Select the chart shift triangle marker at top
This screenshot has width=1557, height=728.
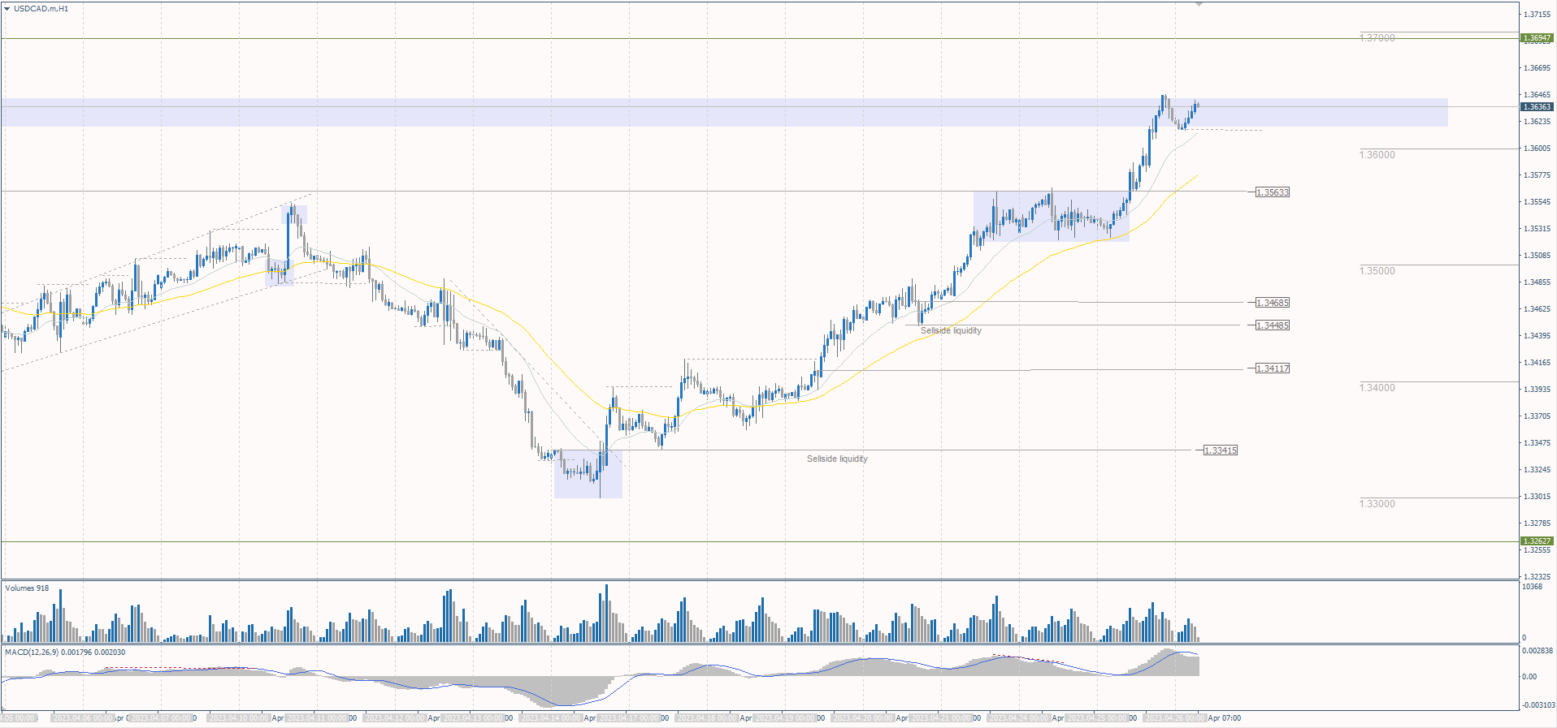coord(1199,4)
